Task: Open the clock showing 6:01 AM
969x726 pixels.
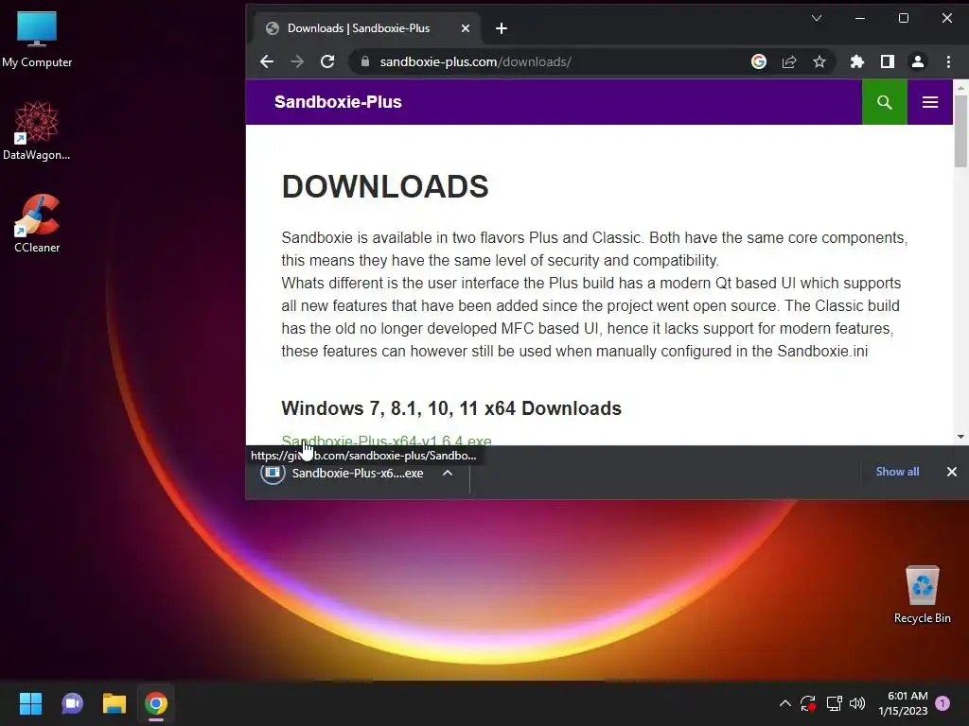Action: click(904, 703)
